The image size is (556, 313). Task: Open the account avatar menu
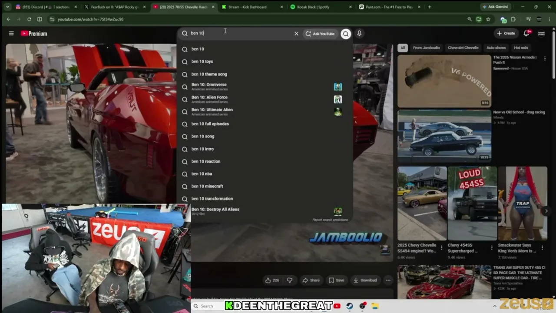(x=541, y=33)
